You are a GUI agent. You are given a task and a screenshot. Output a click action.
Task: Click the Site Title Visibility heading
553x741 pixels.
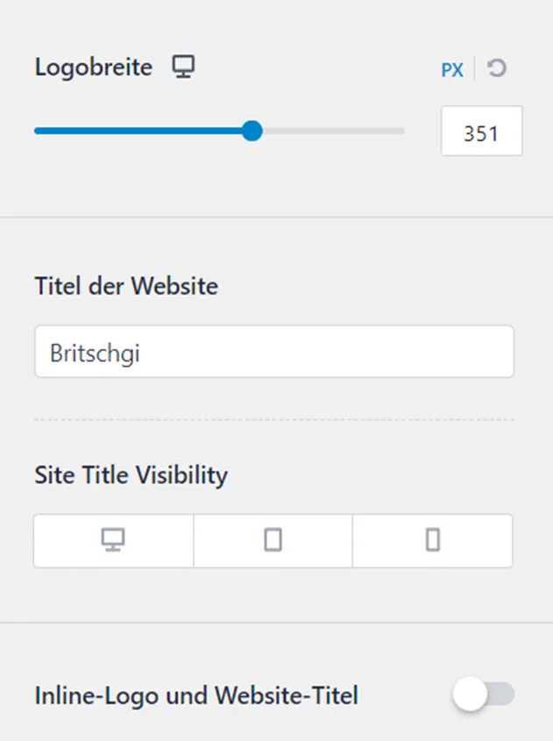pos(131,475)
